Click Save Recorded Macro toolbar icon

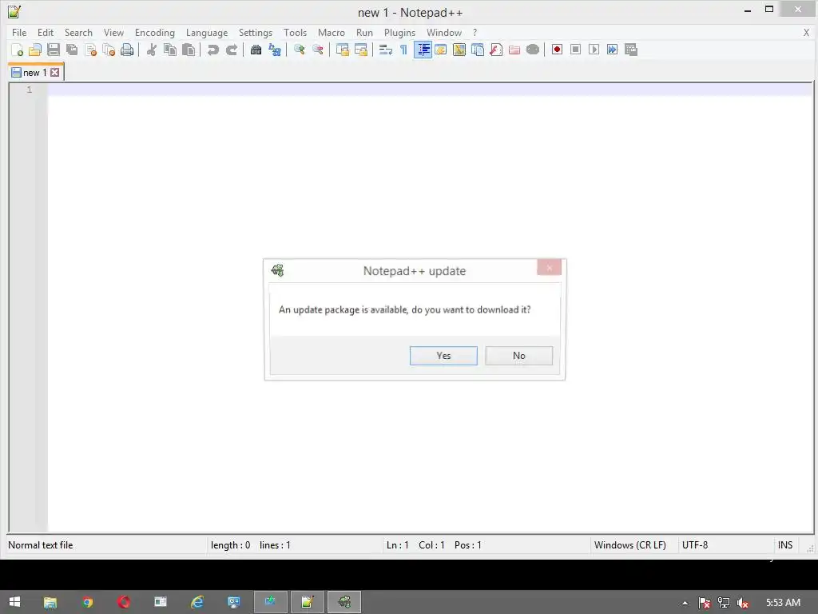coord(631,50)
